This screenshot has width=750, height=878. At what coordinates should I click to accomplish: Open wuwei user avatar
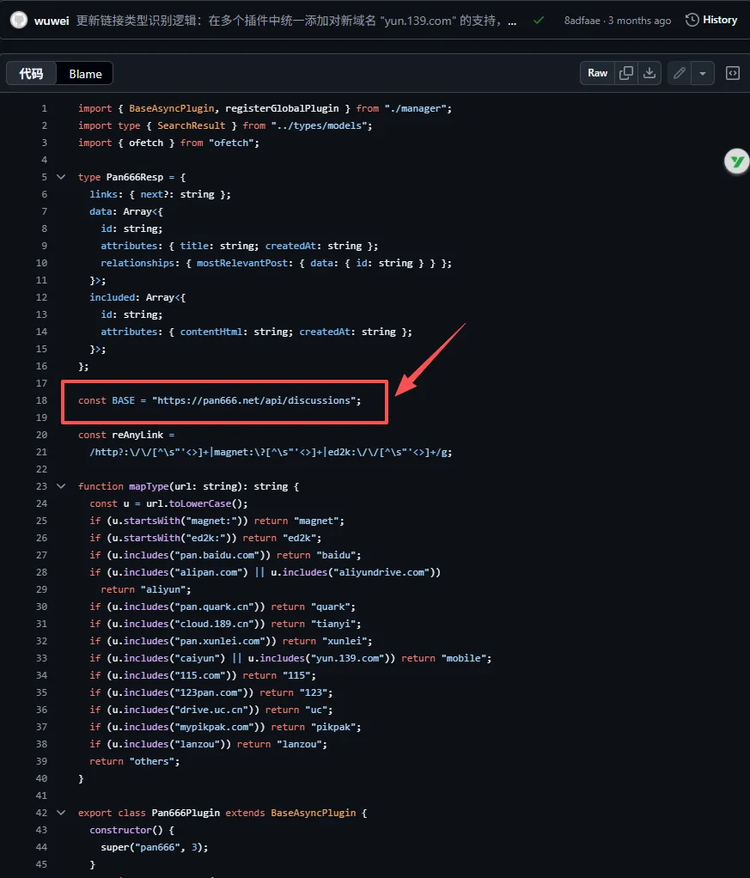[19, 20]
